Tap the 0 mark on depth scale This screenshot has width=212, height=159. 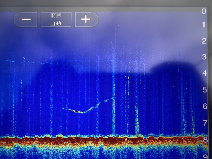pyautogui.click(x=204, y=11)
